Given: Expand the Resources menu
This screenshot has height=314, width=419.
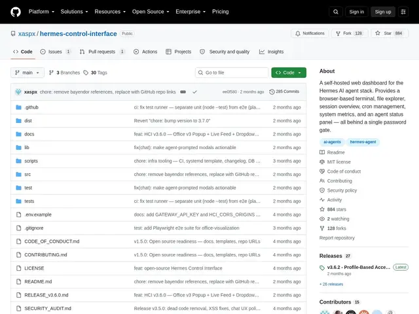Looking at the screenshot, I should tap(110, 12).
